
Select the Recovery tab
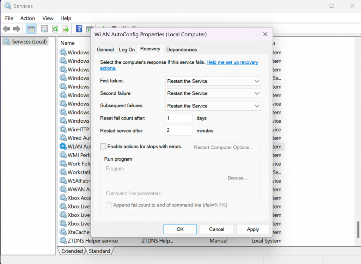click(x=150, y=49)
